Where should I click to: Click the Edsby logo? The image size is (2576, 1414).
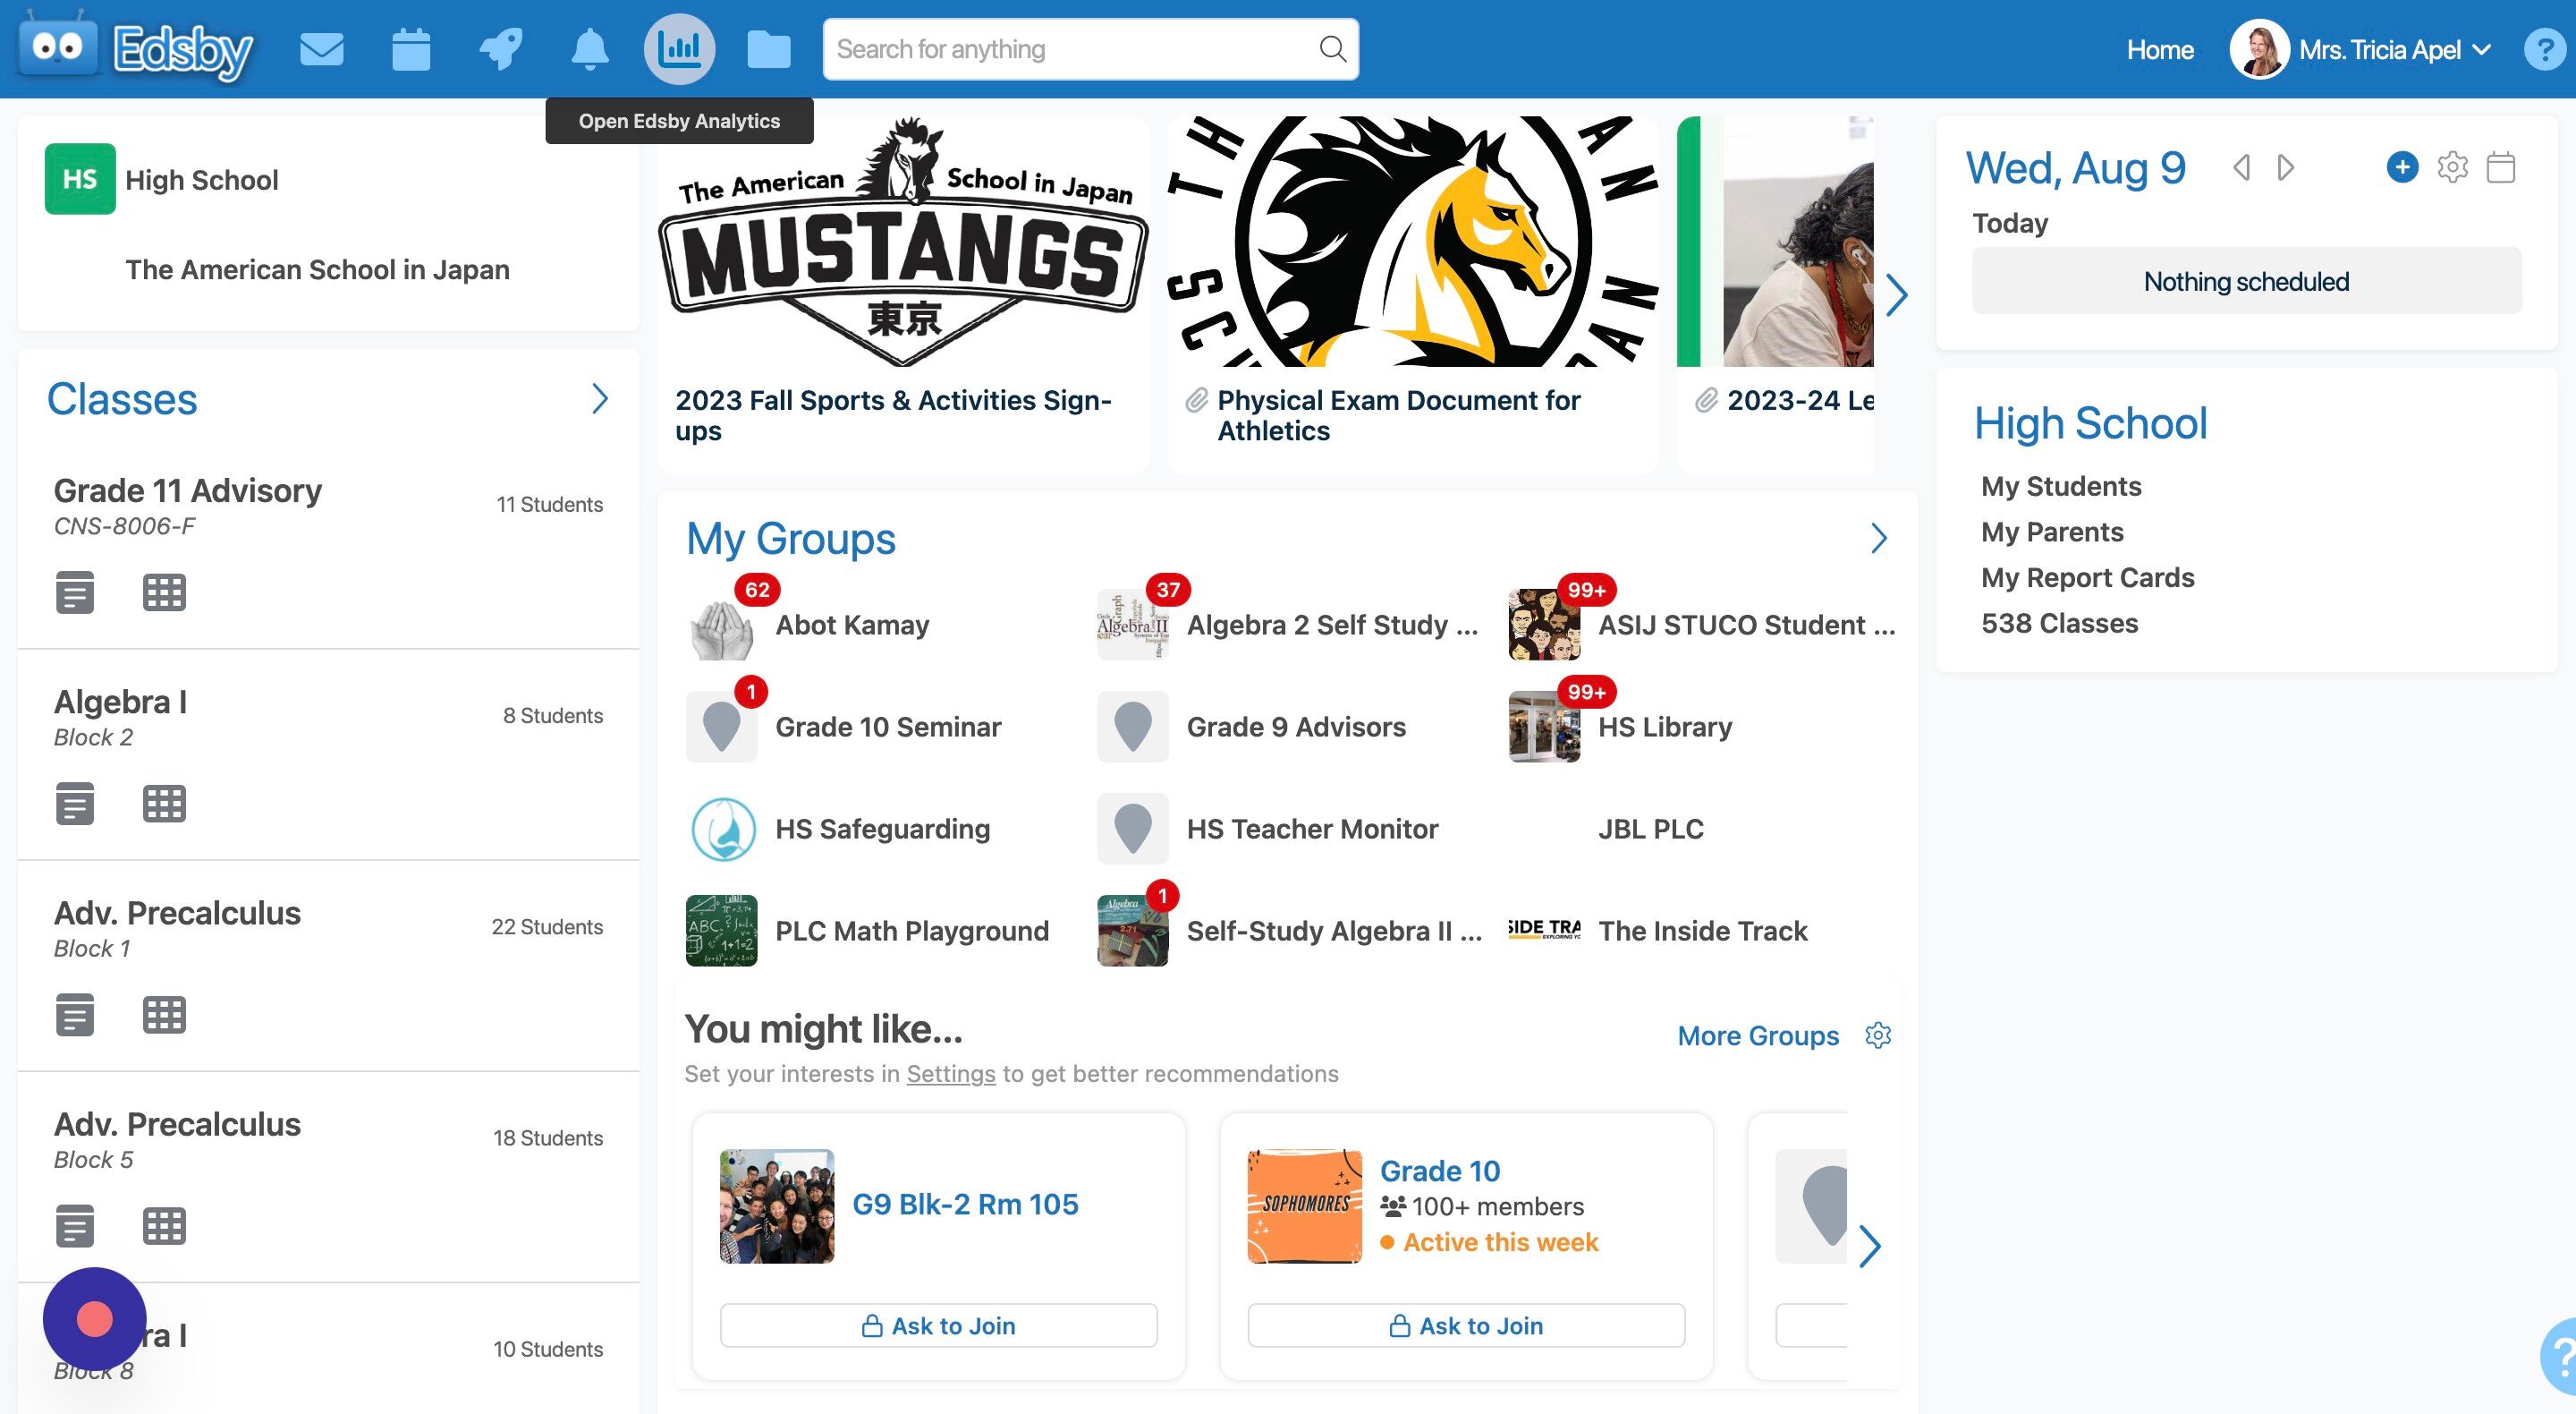[x=135, y=49]
